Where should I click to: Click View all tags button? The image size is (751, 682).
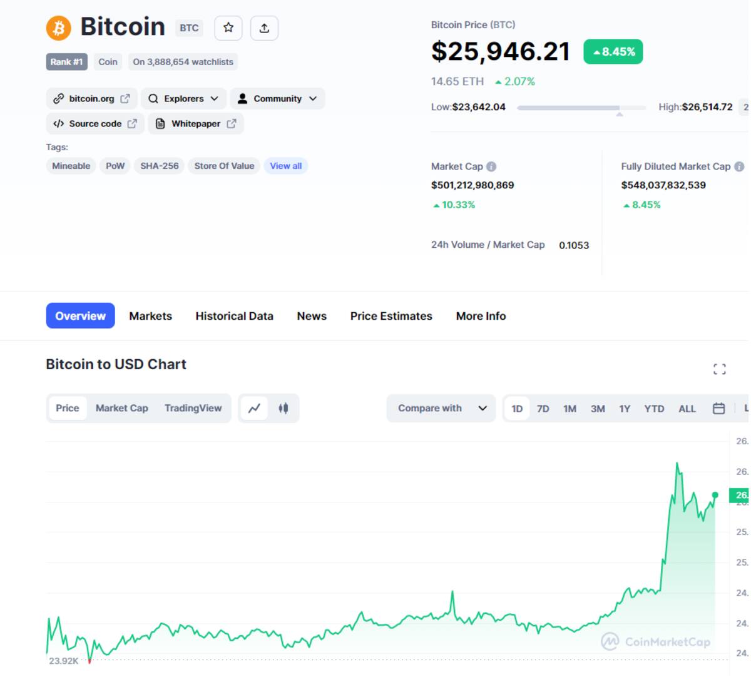[x=285, y=166]
